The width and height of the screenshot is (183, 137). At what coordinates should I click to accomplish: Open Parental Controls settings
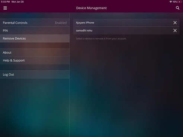coord(35,23)
